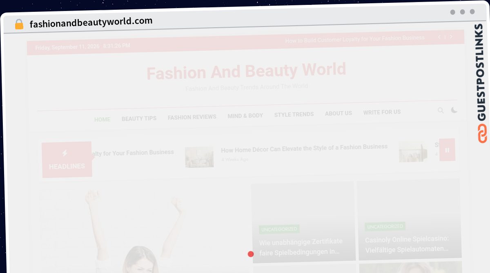Toggle dark mode moon icon
The image size is (490, 273).
tap(454, 110)
